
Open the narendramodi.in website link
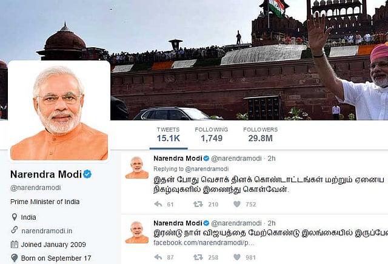pyautogui.click(x=47, y=231)
